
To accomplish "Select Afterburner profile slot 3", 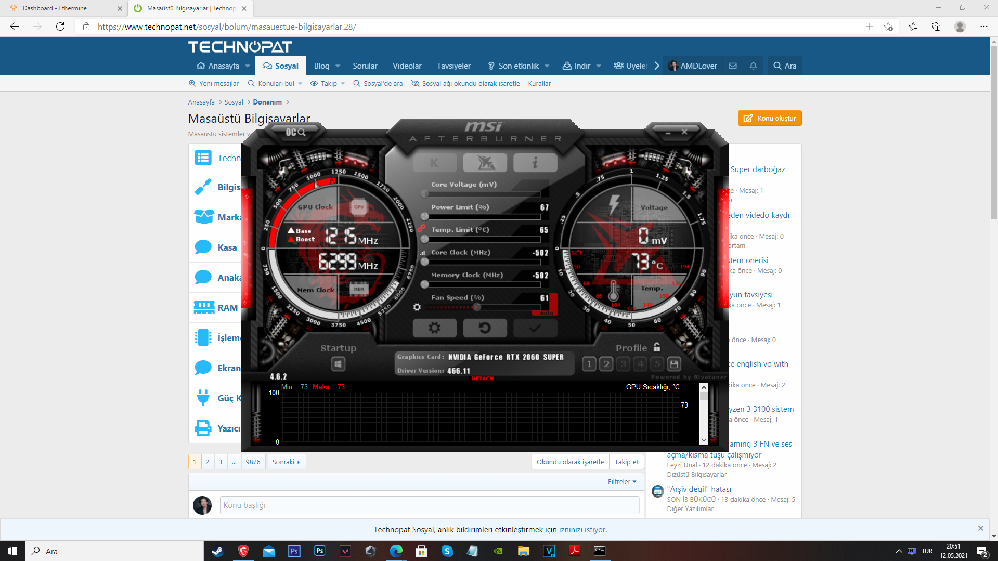I will (x=623, y=364).
